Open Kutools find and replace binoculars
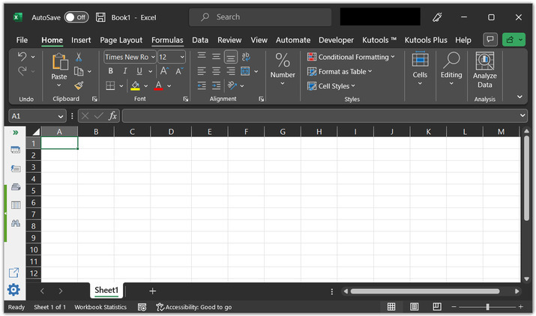 [15, 222]
